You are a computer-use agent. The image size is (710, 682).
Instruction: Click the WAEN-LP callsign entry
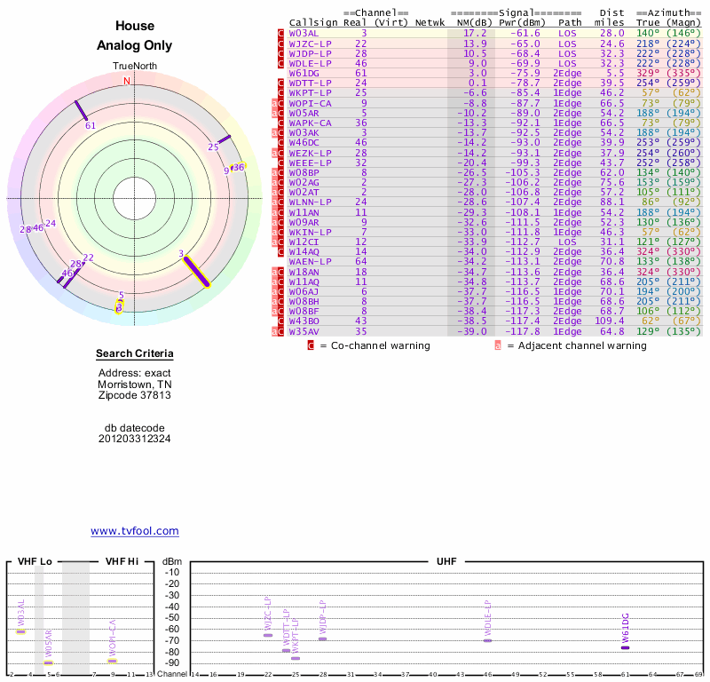click(310, 262)
